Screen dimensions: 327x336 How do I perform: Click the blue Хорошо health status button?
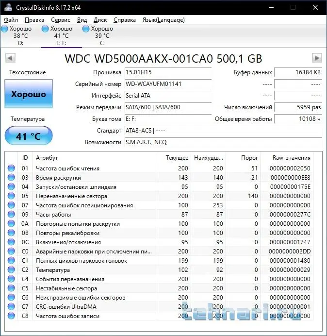pyautogui.click(x=28, y=94)
